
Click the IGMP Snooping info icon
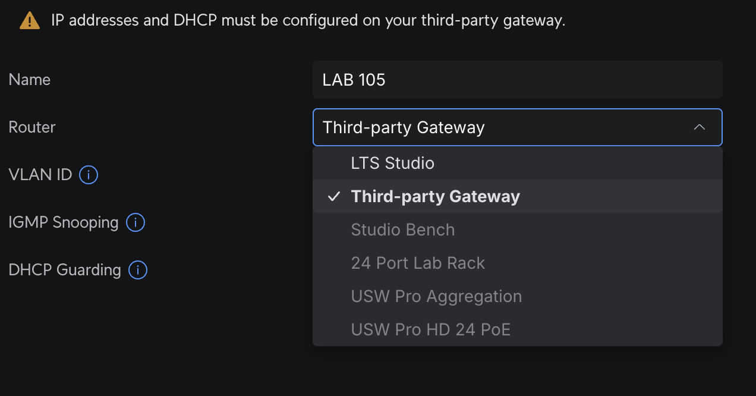[x=136, y=222]
